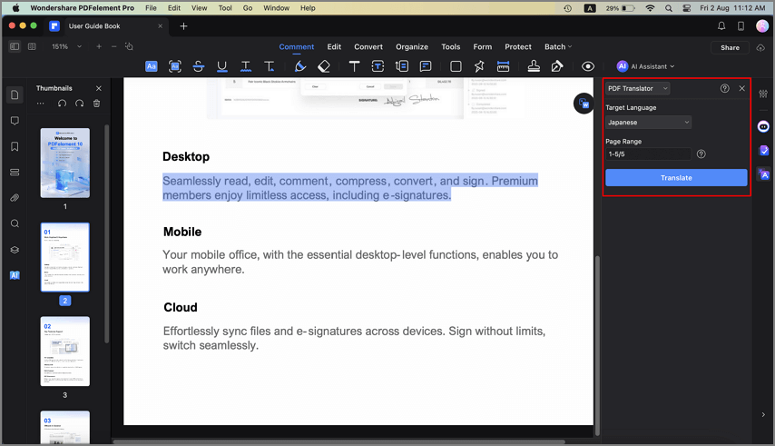775x446 pixels.
Task: Open the macOS Window menu
Action: click(x=276, y=8)
